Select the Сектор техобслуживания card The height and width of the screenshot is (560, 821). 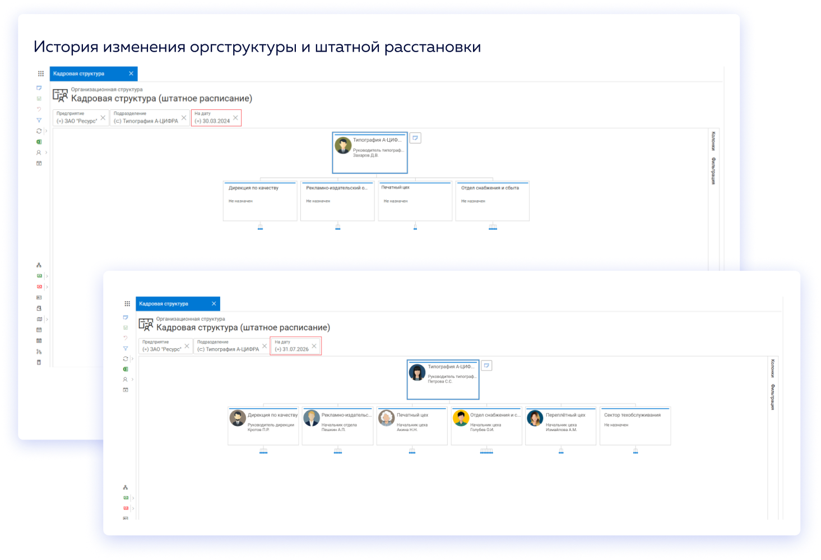pyautogui.click(x=636, y=426)
